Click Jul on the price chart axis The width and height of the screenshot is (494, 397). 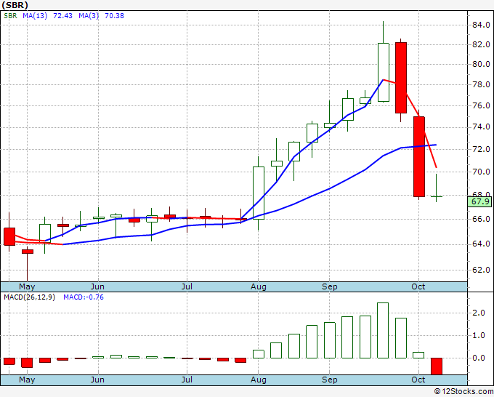(187, 286)
